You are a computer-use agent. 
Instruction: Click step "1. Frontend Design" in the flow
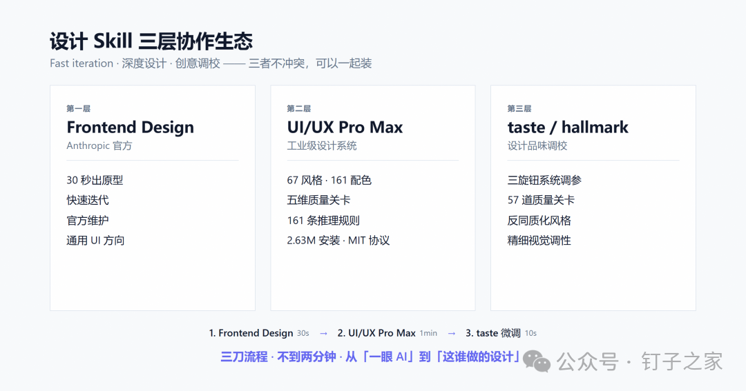click(x=251, y=333)
